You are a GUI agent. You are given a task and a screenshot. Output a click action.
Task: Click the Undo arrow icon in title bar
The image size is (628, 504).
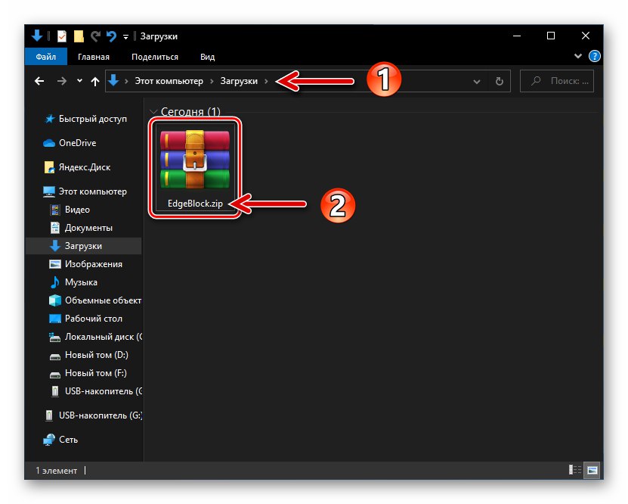[x=111, y=36]
